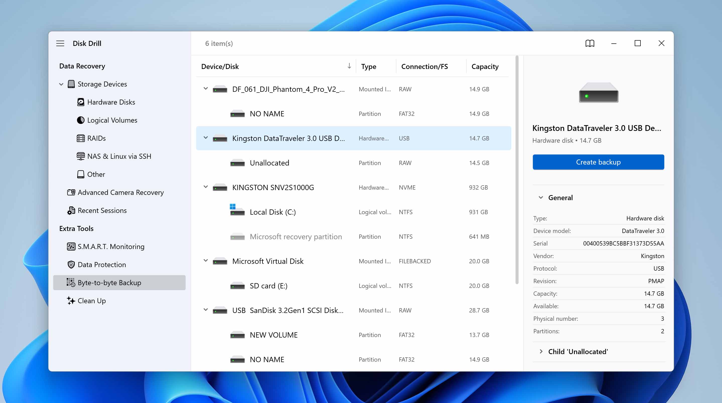Sort by the Device/Disk column header

[220, 66]
